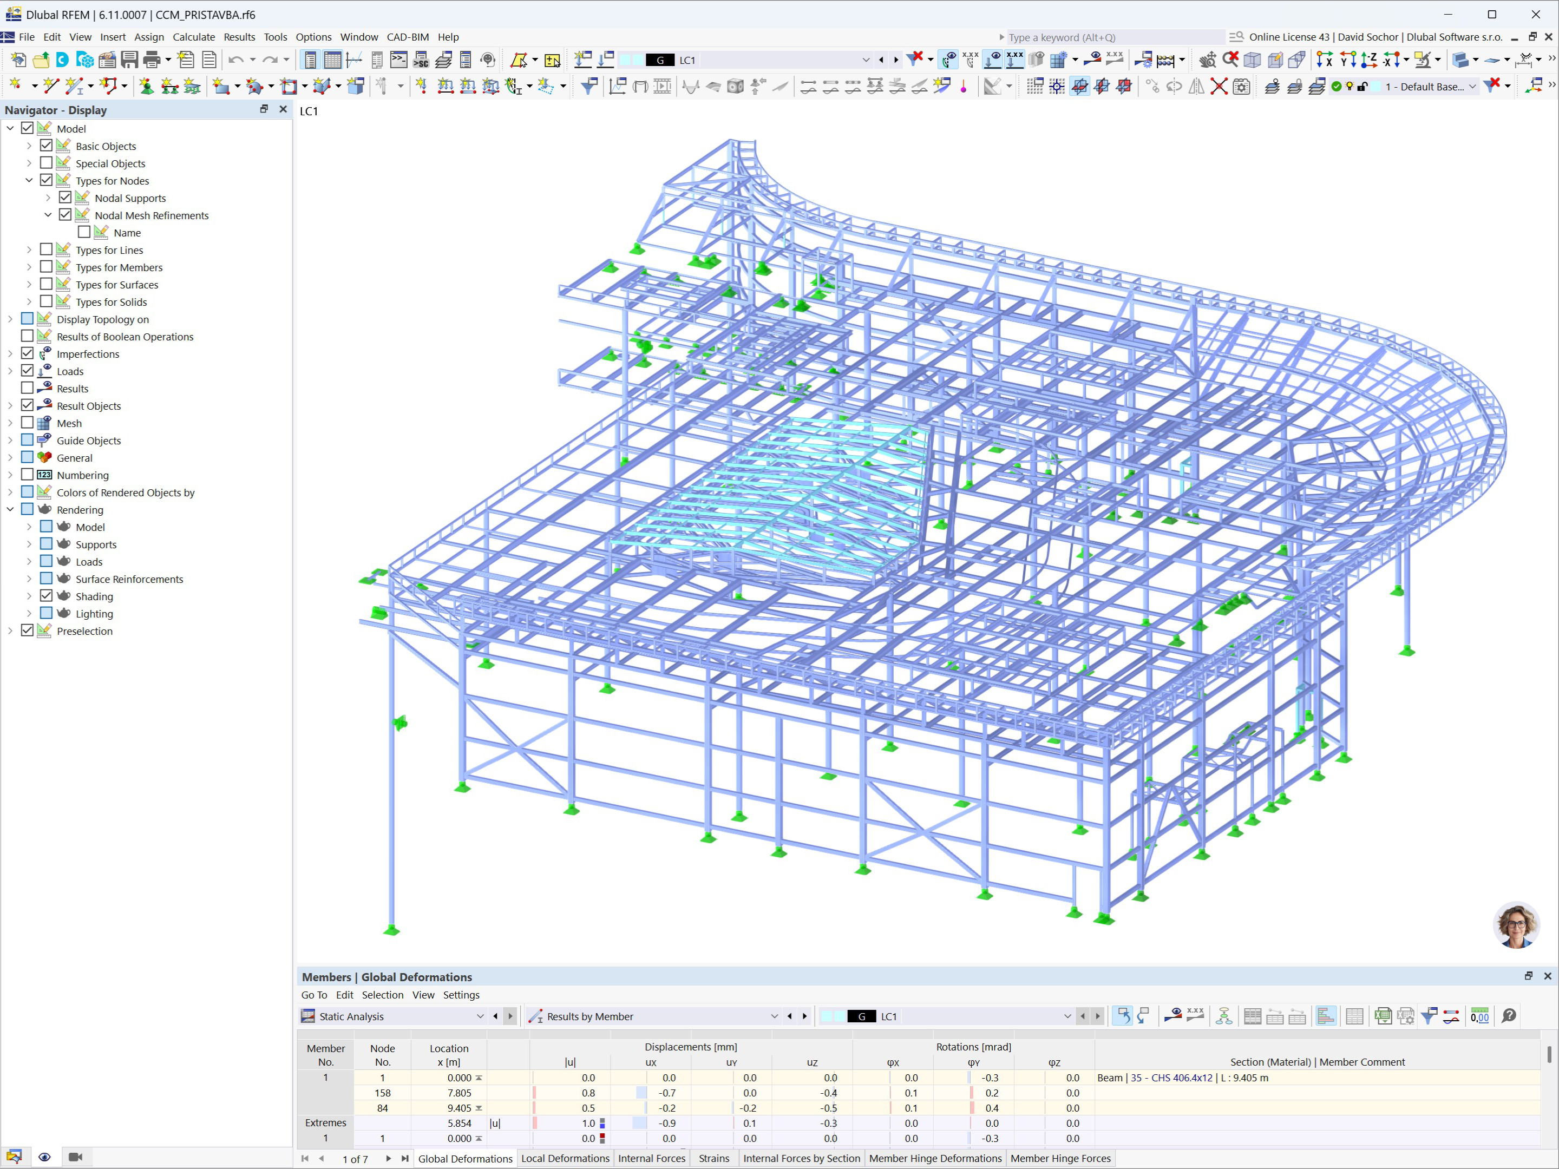This screenshot has width=1559, height=1169.
Task: Click the Export to Excel table icon
Action: [1383, 1016]
